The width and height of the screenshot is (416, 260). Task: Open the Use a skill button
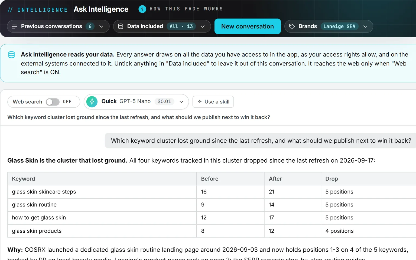pos(213,102)
